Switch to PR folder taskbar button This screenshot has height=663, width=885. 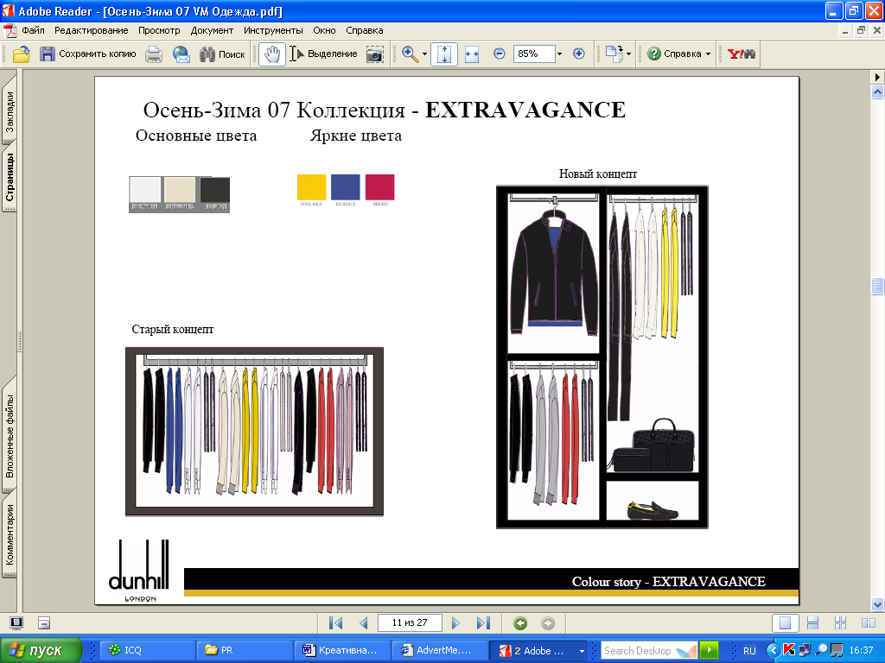pyautogui.click(x=245, y=650)
